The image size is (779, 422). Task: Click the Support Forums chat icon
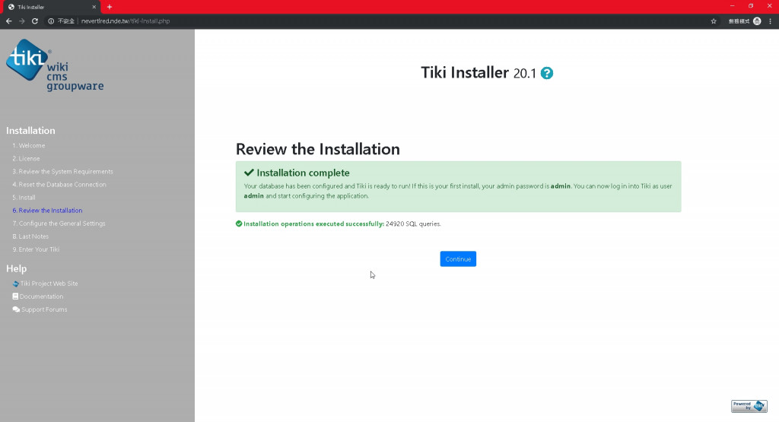(16, 309)
